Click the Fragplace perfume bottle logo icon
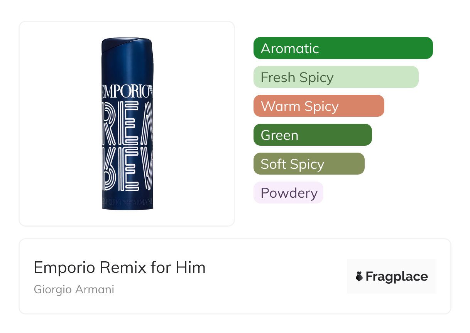The height and width of the screenshot is (333, 470). [359, 276]
